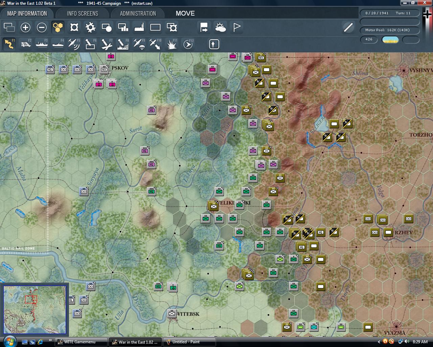Switch to WITE Gamemenu taskbar button
The height and width of the screenshot is (347, 433).
coord(81,342)
